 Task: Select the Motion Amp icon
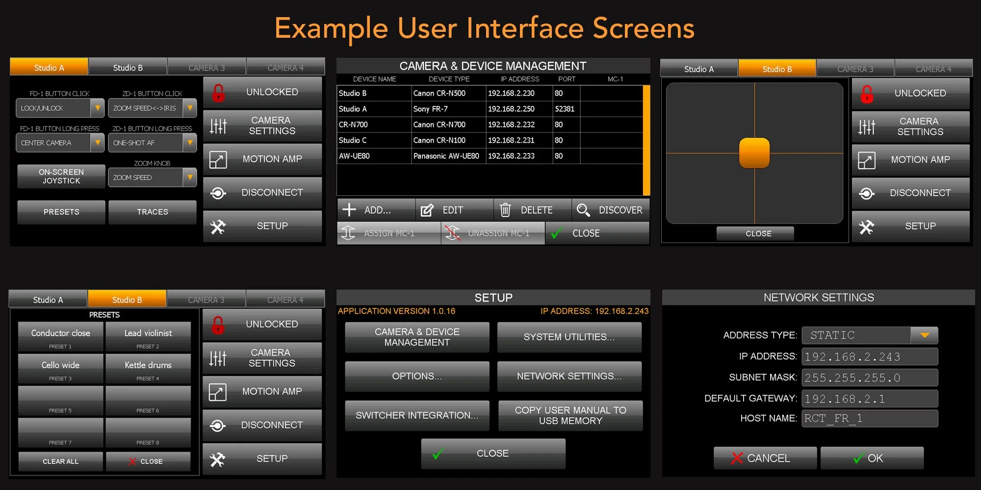point(217,159)
